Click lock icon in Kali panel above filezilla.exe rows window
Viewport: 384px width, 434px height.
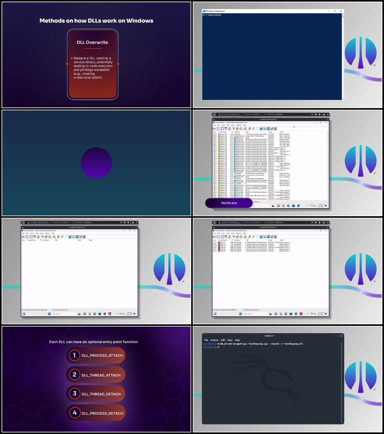click(x=324, y=223)
